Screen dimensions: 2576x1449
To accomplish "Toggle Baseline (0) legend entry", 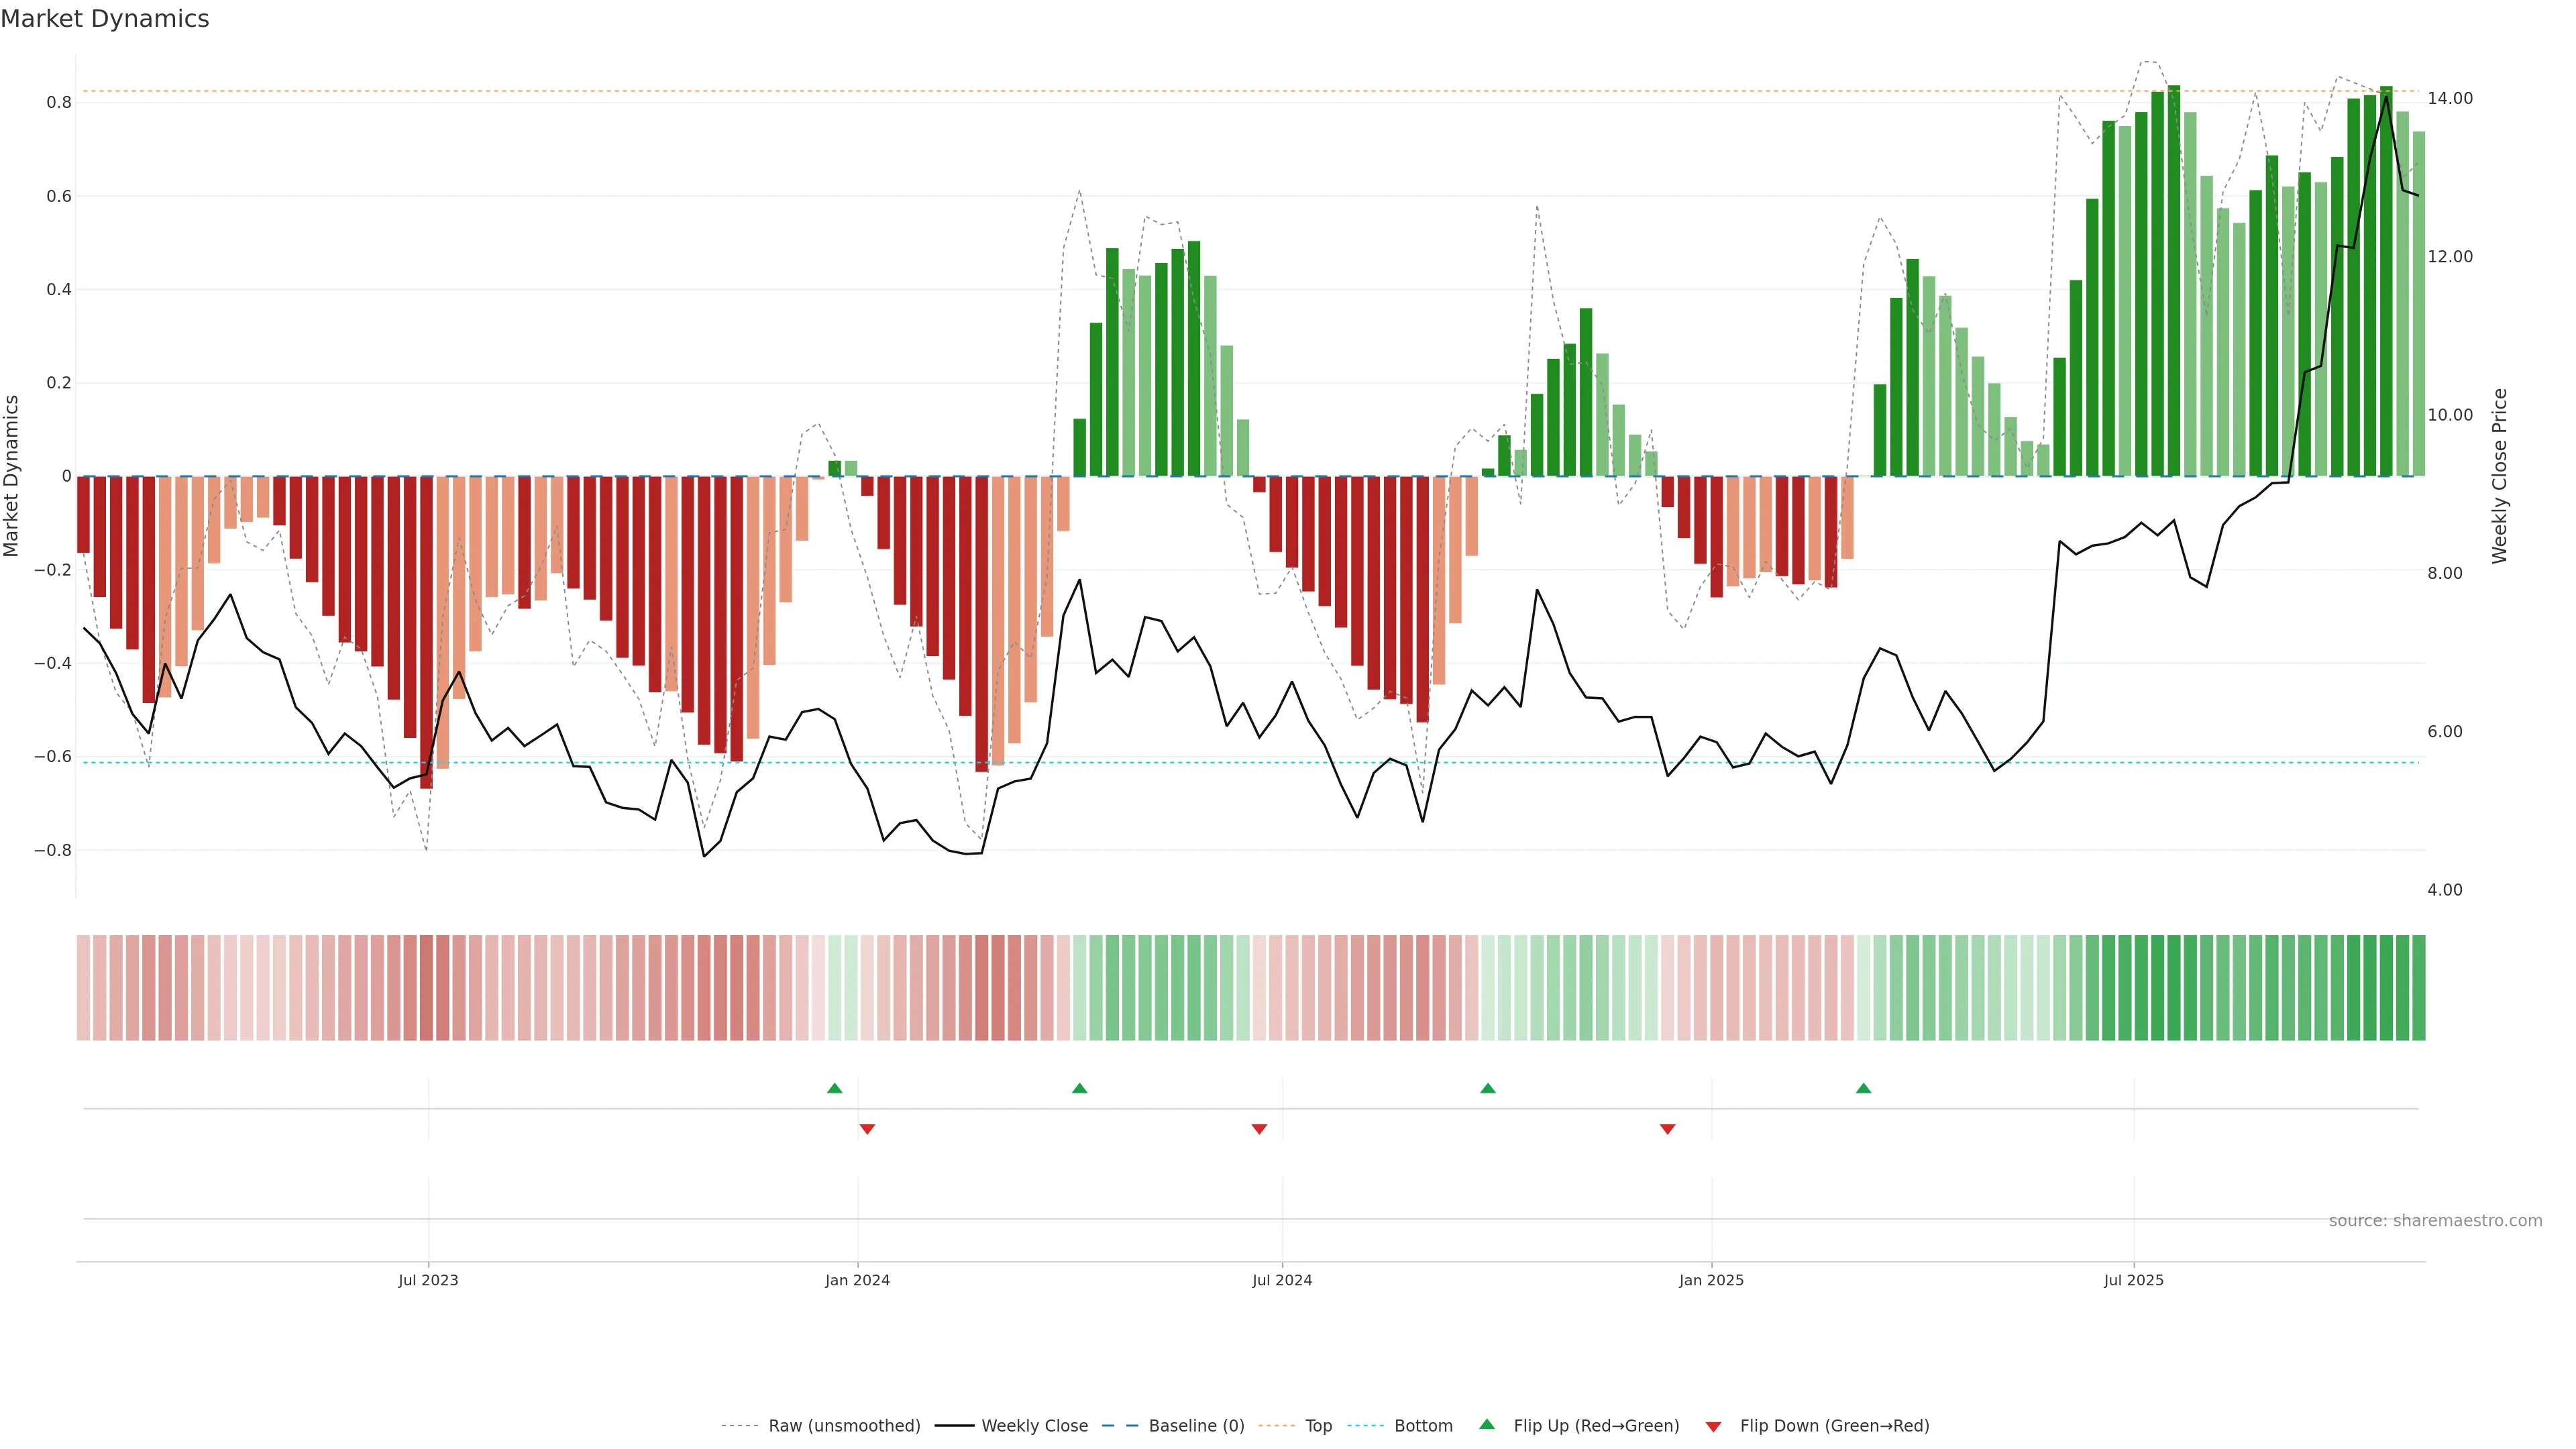I will (x=1196, y=1426).
